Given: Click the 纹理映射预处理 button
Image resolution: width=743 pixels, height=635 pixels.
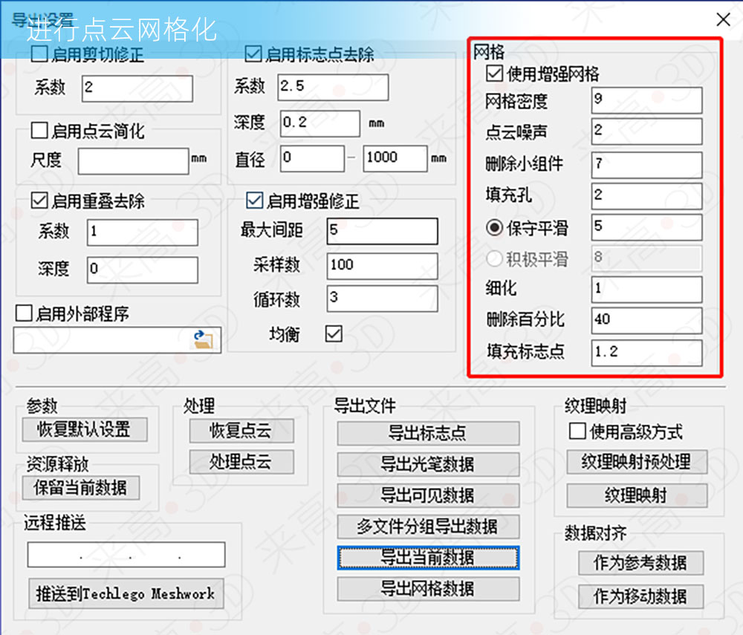Looking at the screenshot, I should point(639,462).
